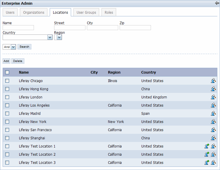Viewport: 220px width, 170px height.
Task: Expand the Region dropdown
Action: pos(59,37)
